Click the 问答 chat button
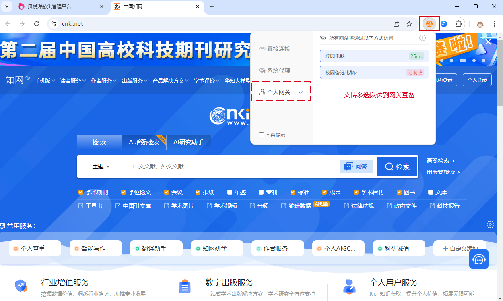Image resolution: width=503 pixels, height=301 pixels. tap(356, 166)
